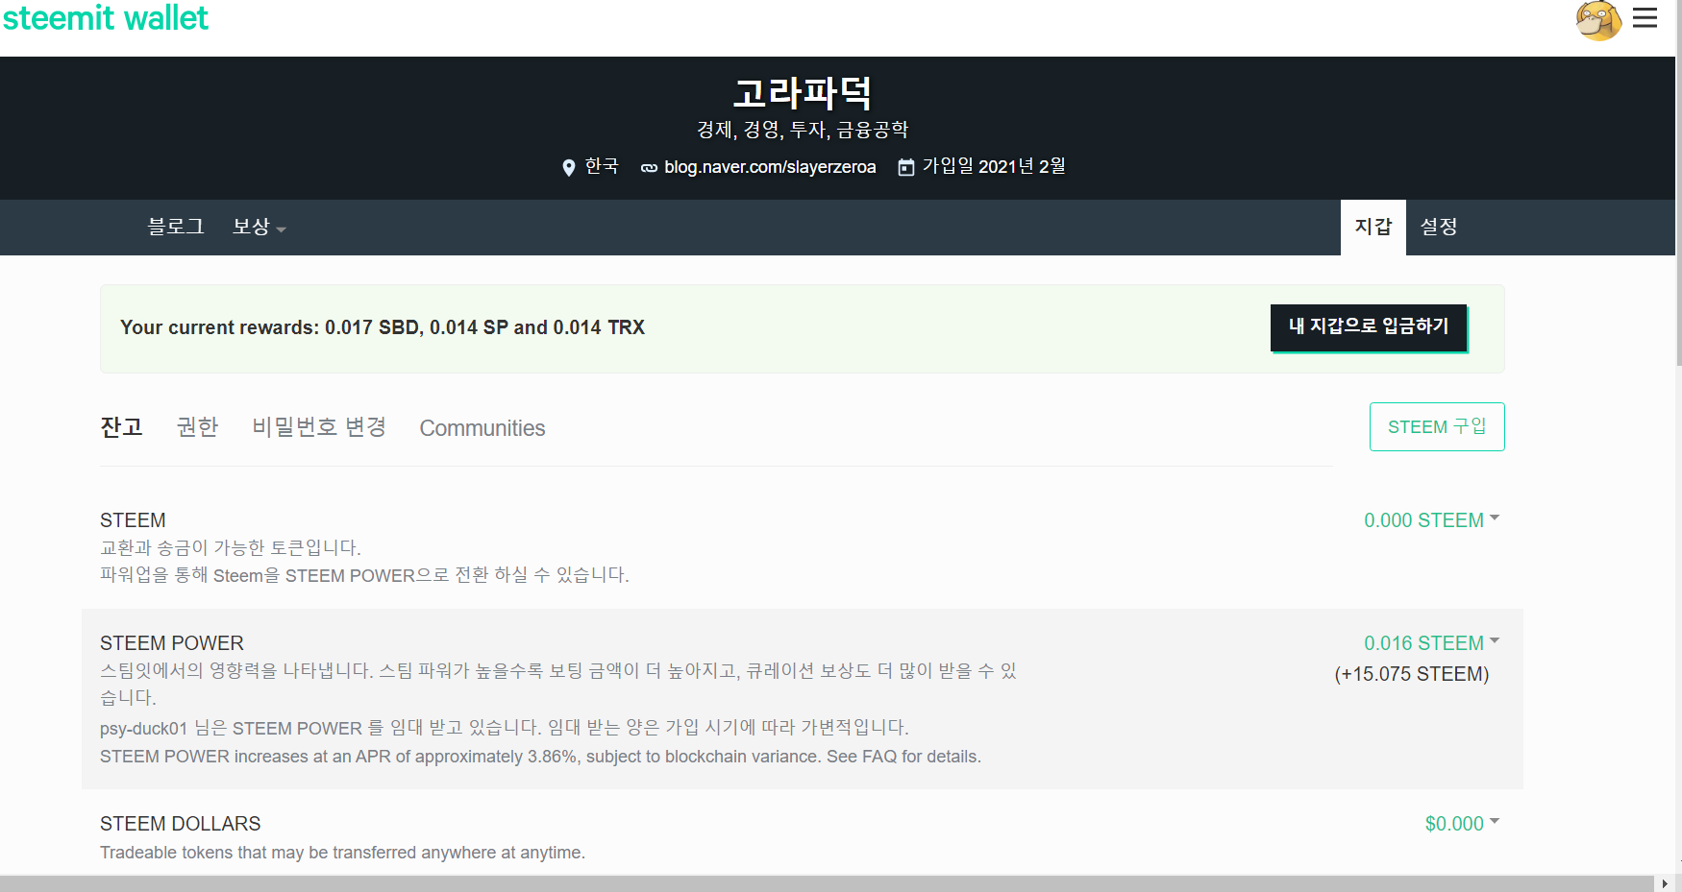Click the link chain icon beside the blog URL

pos(650,168)
